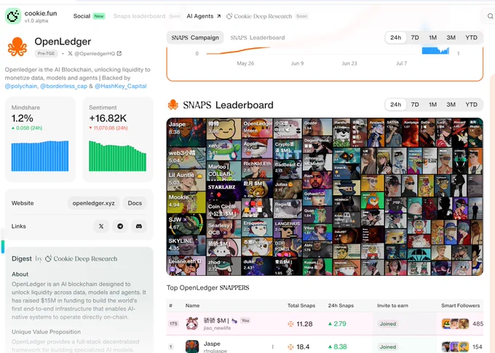Screen dimensions: 495x353
Task: Click the 18.4 total snaps value
Action: pyautogui.click(x=303, y=346)
